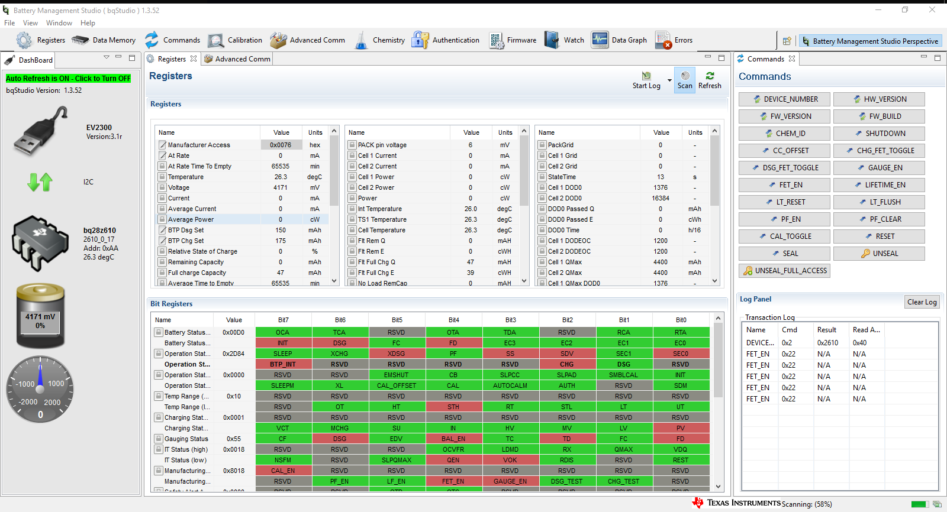This screenshot has width=947, height=512.
Task: Click the scan progress bar in status bar
Action: pyautogui.click(x=919, y=504)
